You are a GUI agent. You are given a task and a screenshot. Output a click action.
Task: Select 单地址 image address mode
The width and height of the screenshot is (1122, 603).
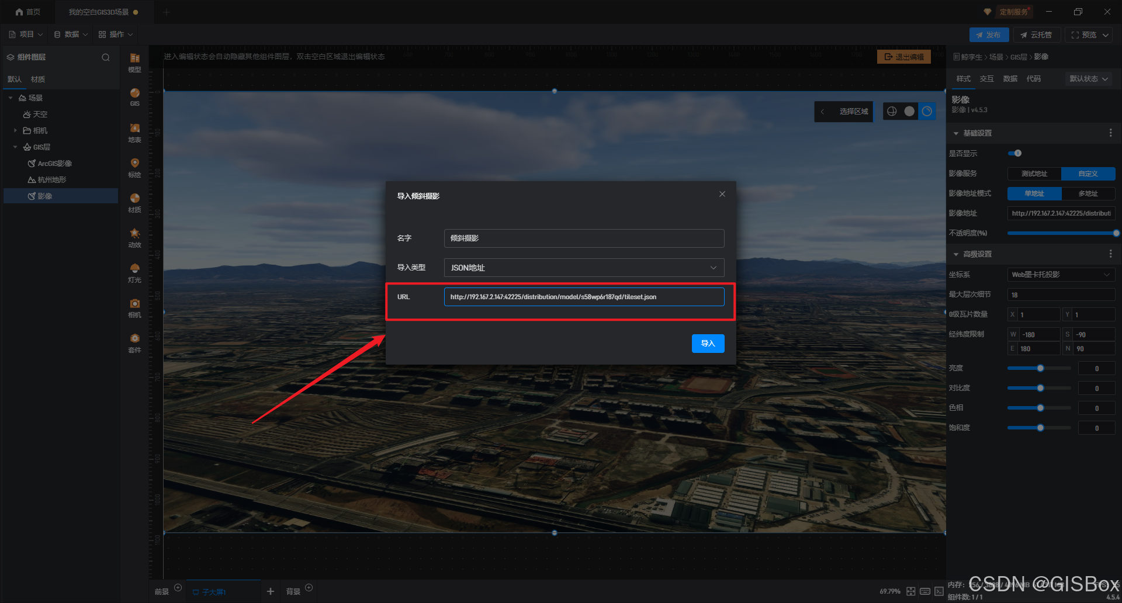point(1034,193)
